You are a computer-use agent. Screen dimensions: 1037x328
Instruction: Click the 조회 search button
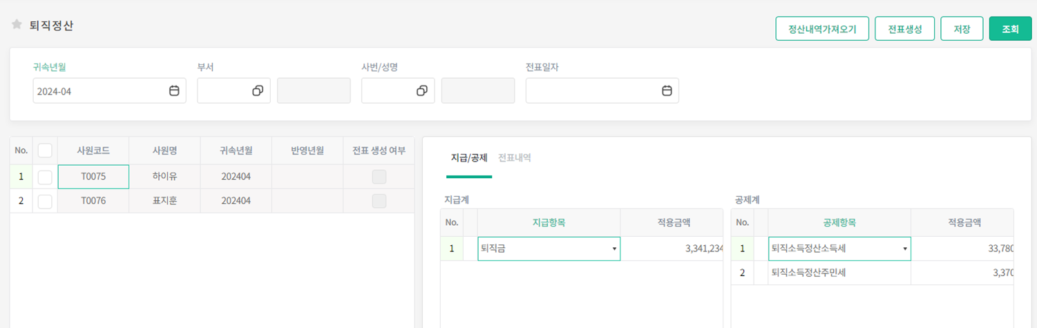pos(1010,30)
